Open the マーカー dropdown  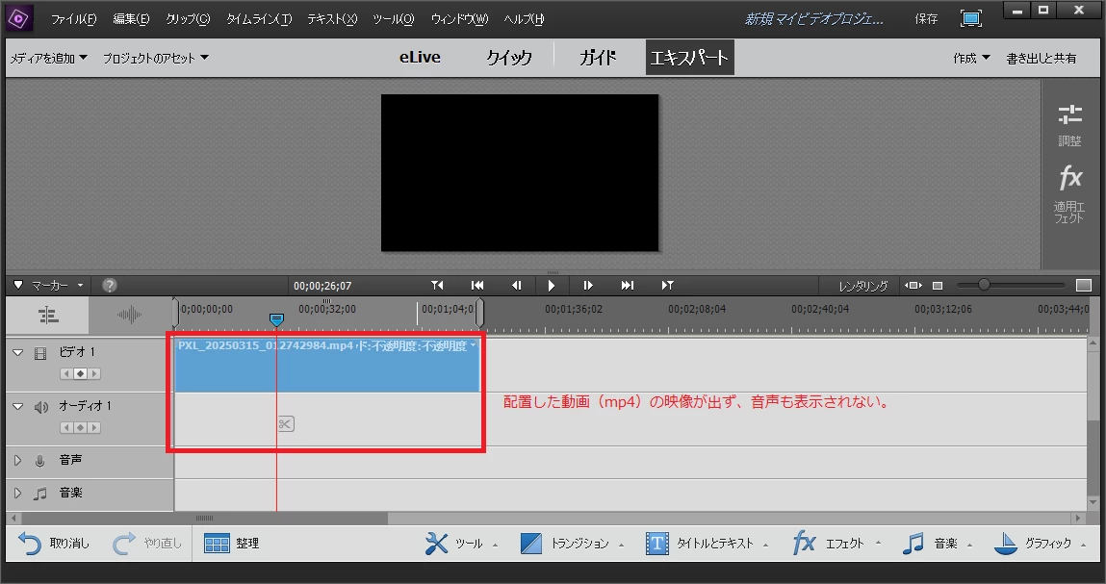pyautogui.click(x=49, y=286)
